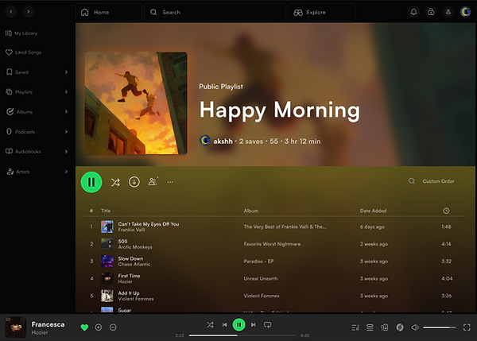Open notifications bell icon
The width and height of the screenshot is (477, 341).
click(413, 12)
